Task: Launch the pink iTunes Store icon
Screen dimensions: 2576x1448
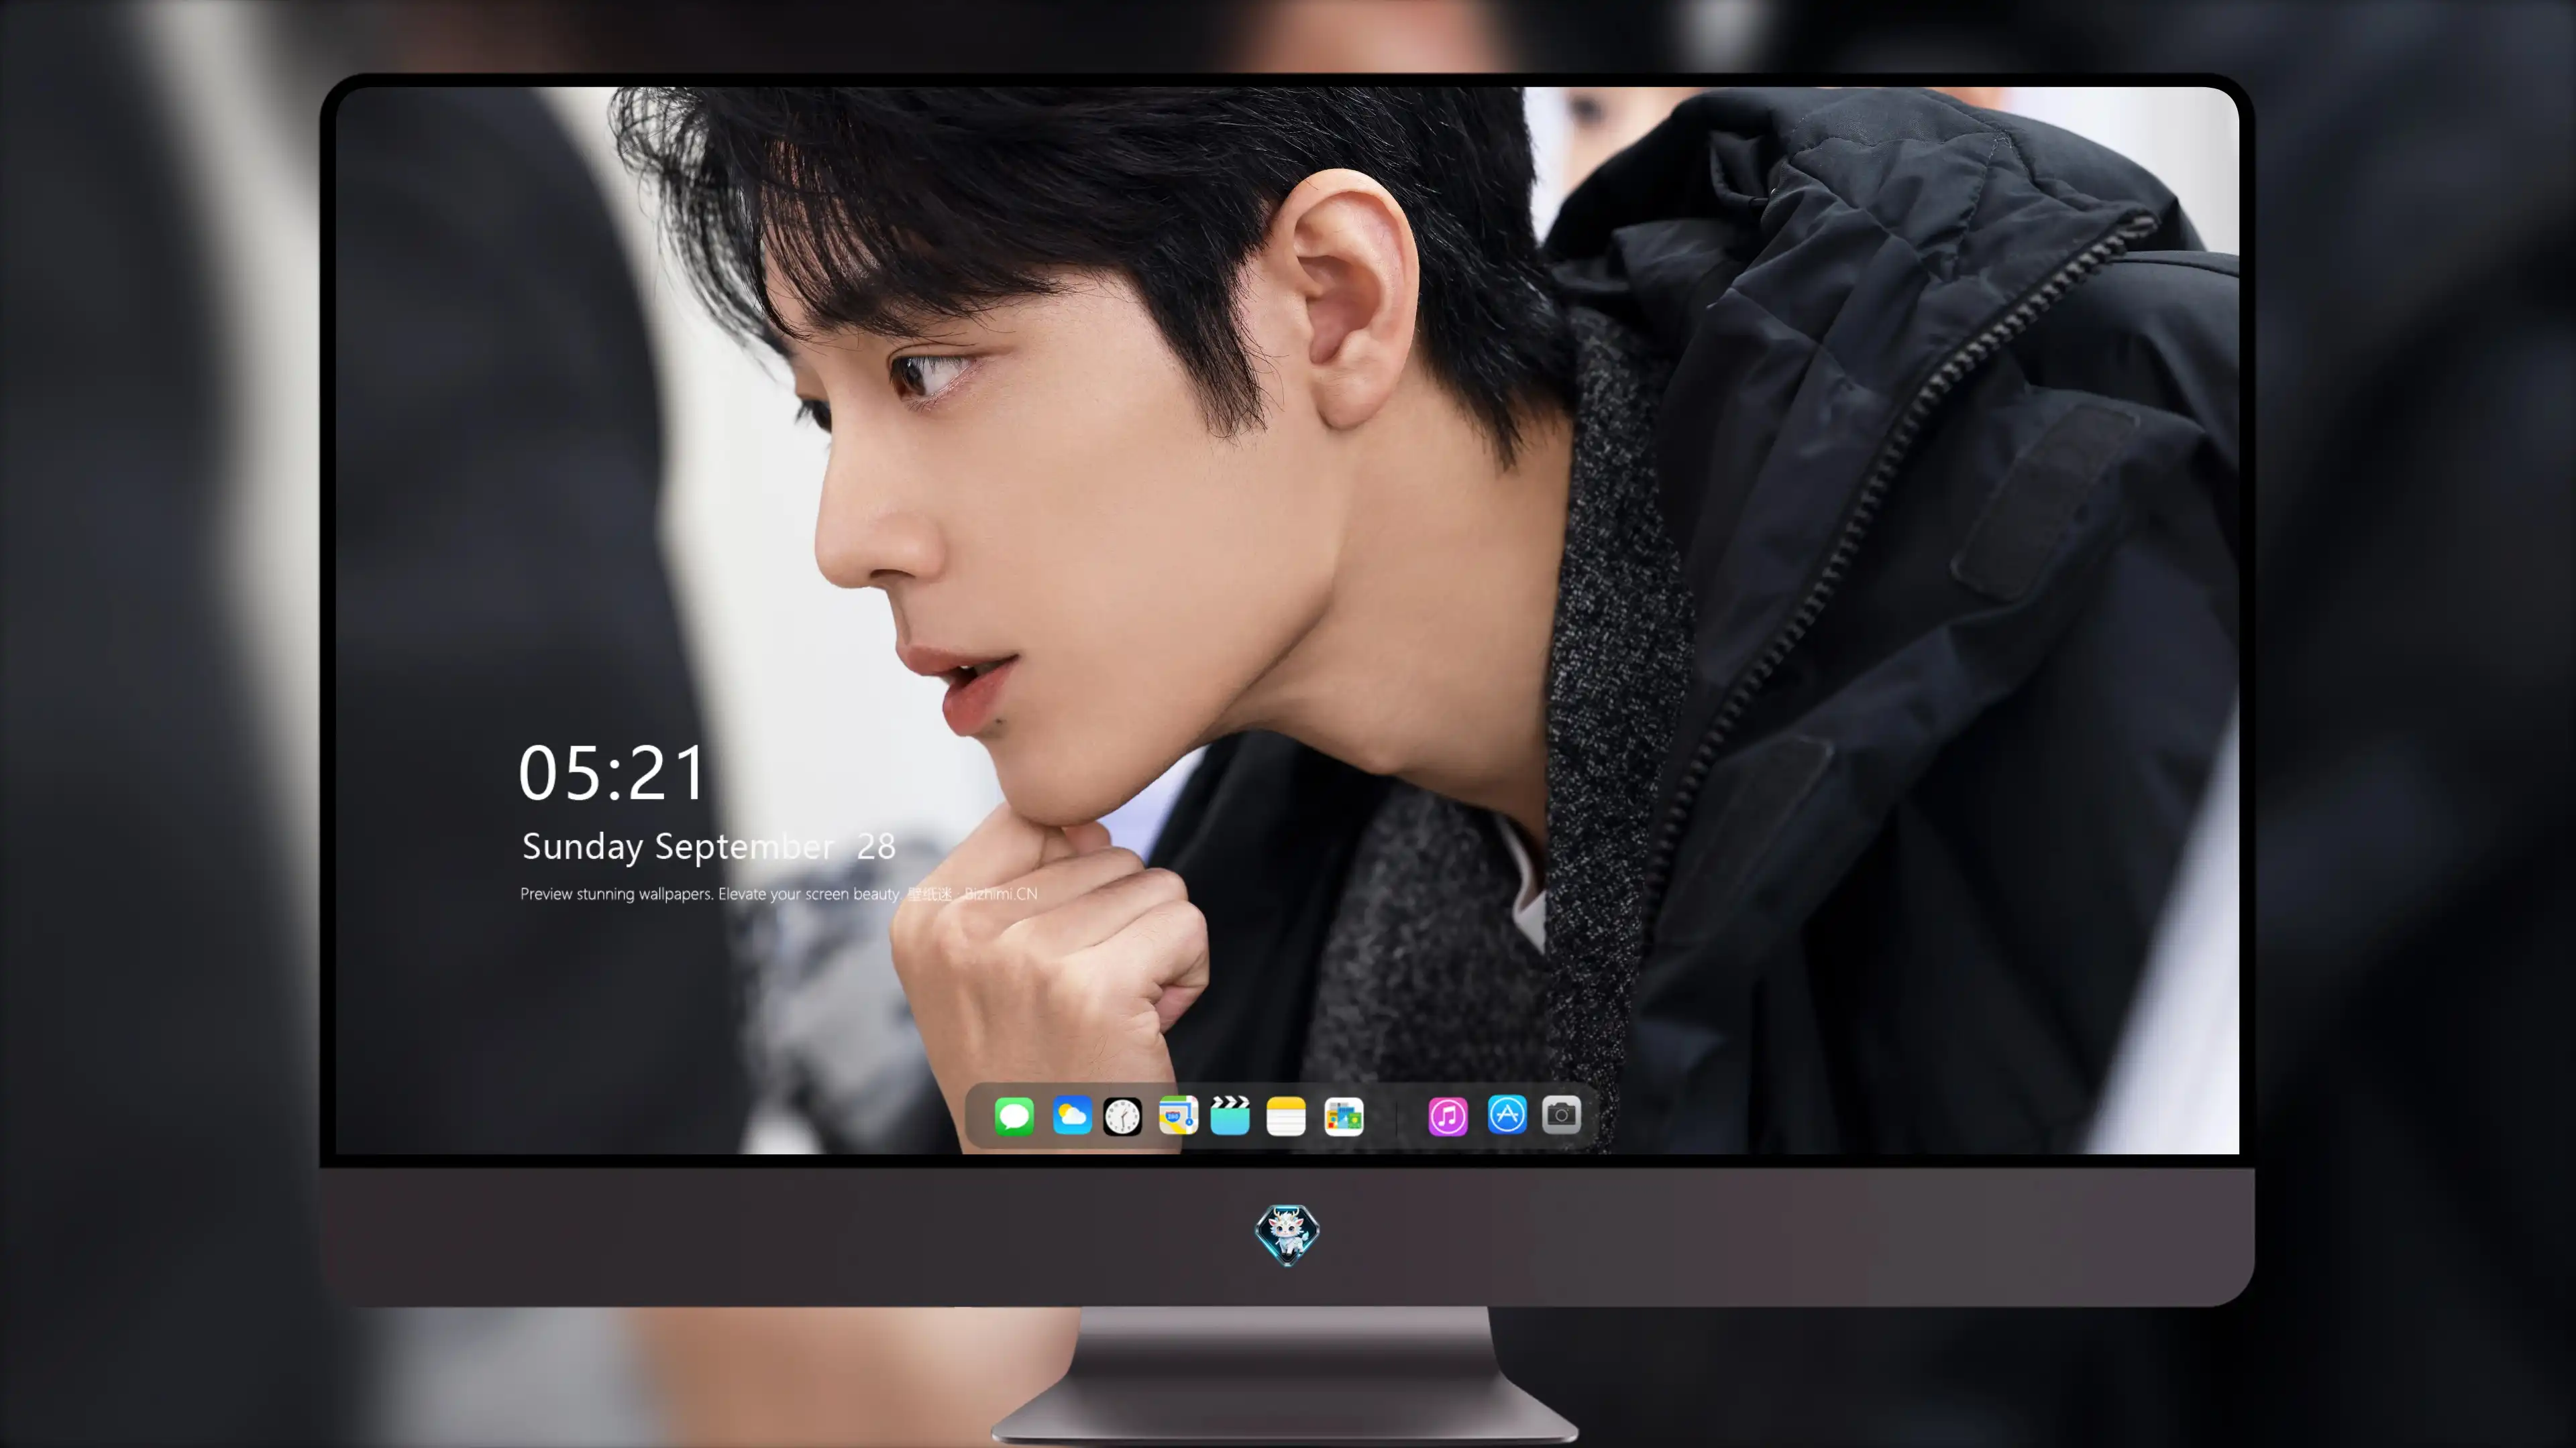Action: pyautogui.click(x=1448, y=1116)
